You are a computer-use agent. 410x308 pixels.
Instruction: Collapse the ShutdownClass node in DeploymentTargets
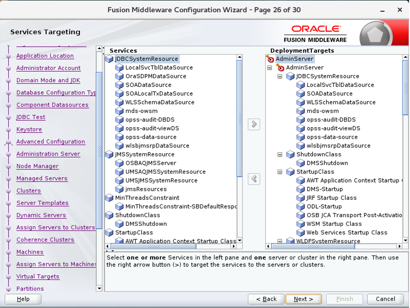point(280,154)
